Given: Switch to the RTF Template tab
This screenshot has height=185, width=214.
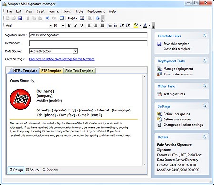Looking at the screenshot, I should [x=51, y=71].
